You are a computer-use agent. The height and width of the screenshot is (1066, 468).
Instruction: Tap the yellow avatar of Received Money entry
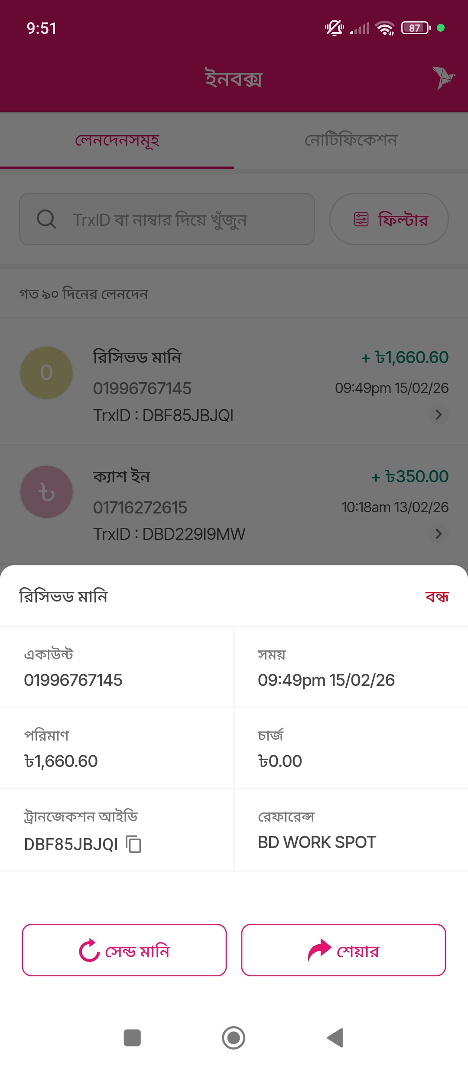pos(46,373)
